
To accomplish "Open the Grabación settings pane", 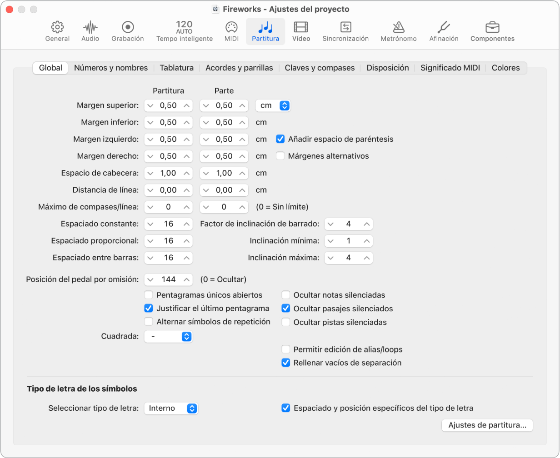I will click(128, 31).
